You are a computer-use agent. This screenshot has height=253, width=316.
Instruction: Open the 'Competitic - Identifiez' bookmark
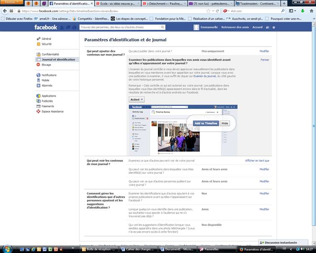coord(91,19)
